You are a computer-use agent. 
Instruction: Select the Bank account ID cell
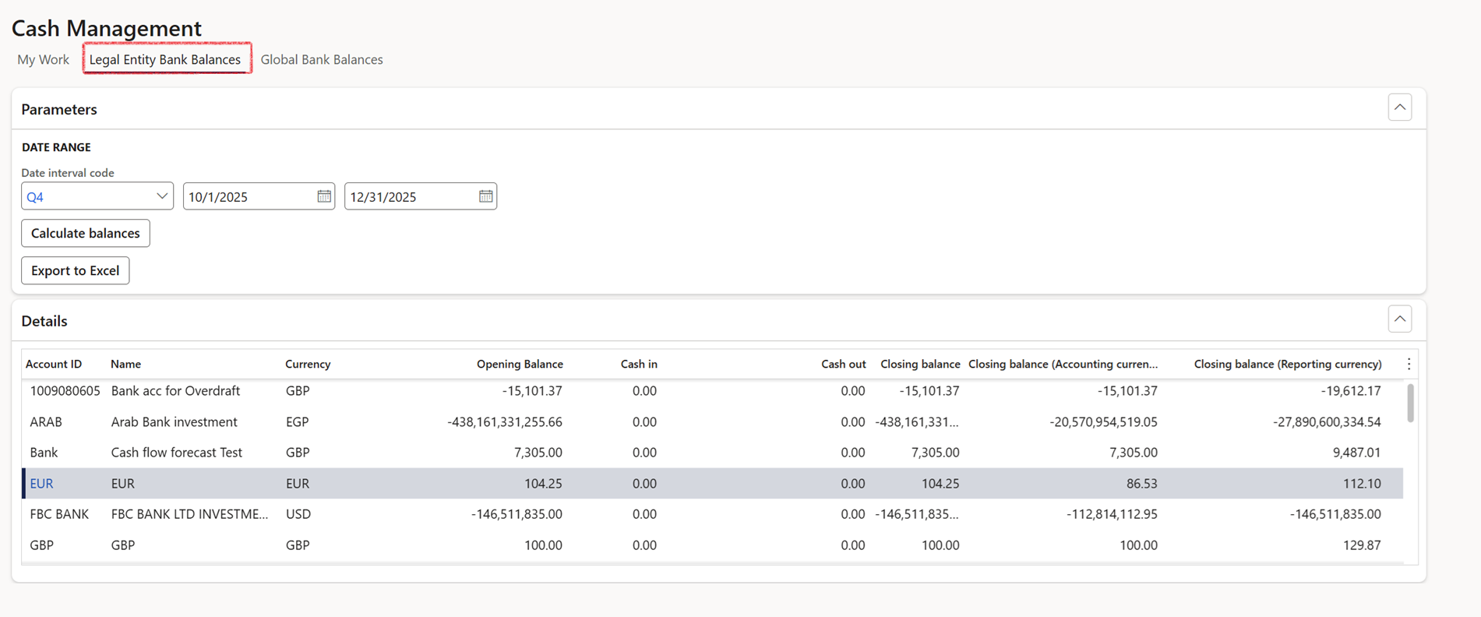44,453
